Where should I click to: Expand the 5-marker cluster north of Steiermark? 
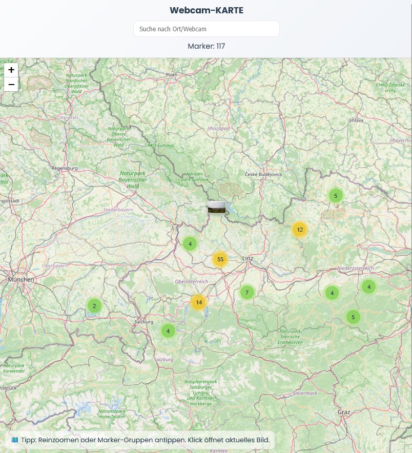click(x=353, y=317)
